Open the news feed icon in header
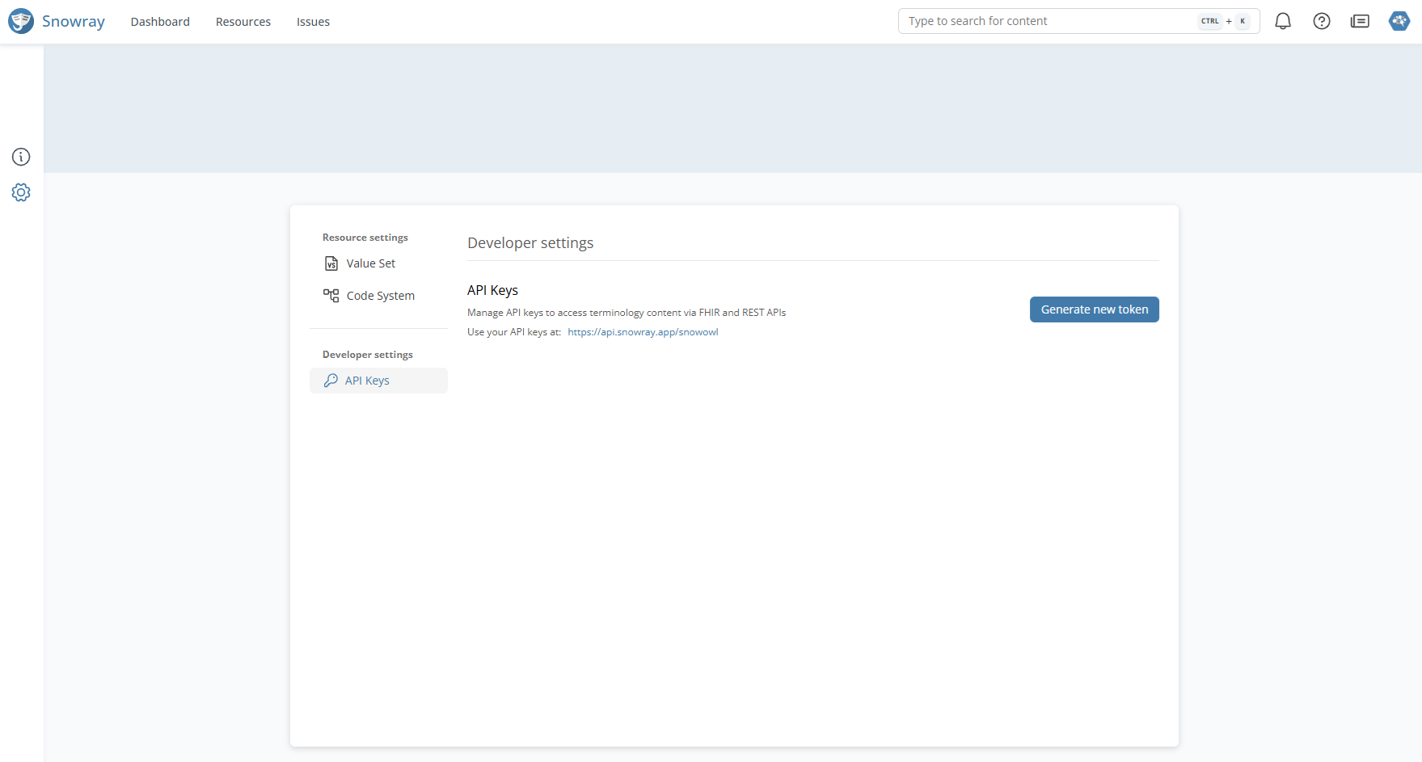The image size is (1422, 762). point(1360,21)
